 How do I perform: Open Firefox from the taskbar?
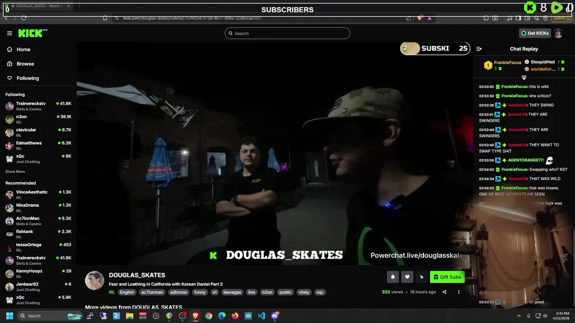click(235, 316)
